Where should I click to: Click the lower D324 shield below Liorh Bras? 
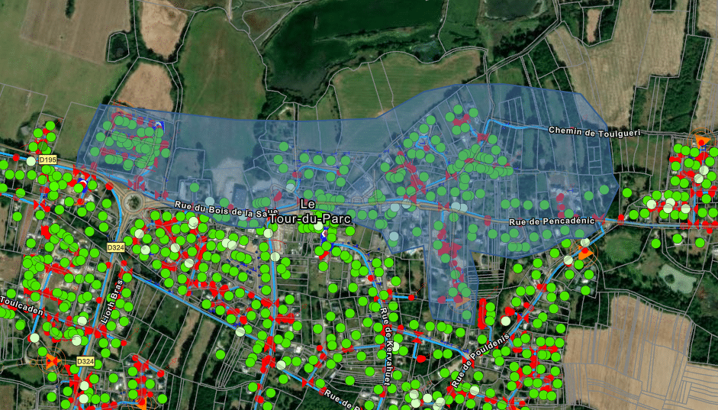84,361
